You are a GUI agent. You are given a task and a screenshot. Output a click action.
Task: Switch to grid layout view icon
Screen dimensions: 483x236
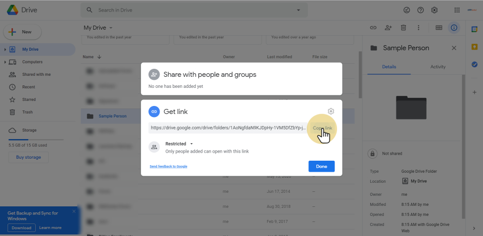pos(439,28)
